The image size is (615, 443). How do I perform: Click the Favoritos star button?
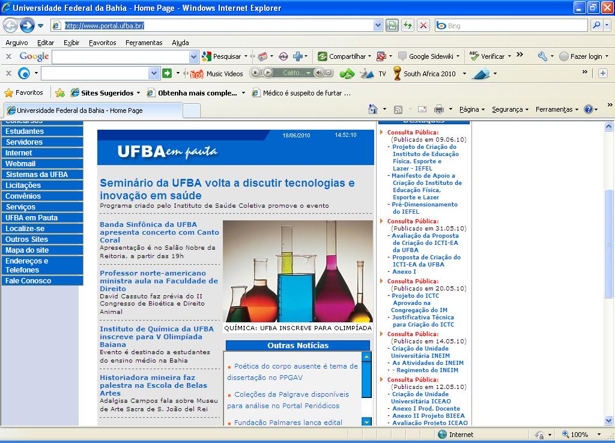click(23, 93)
